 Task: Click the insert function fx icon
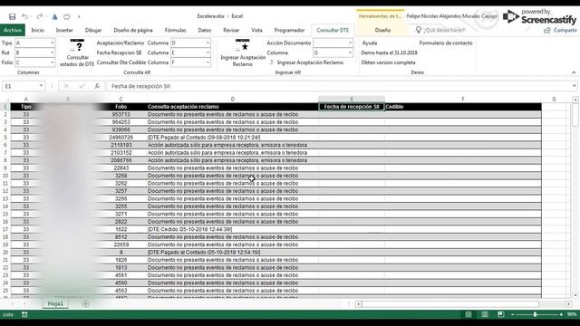click(x=97, y=86)
